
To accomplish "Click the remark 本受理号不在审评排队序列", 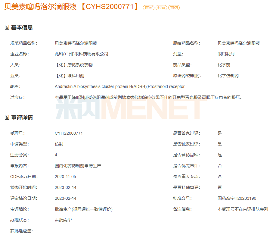I will click(x=243, y=209).
